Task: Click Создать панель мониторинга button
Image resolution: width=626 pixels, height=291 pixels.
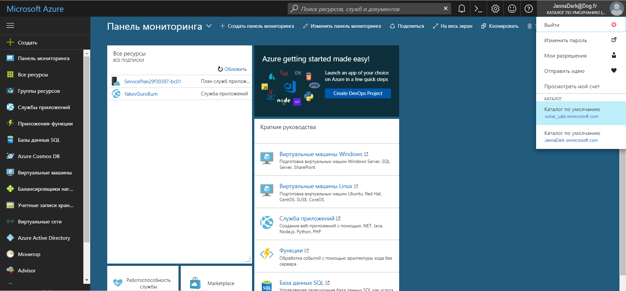Action: point(257,26)
